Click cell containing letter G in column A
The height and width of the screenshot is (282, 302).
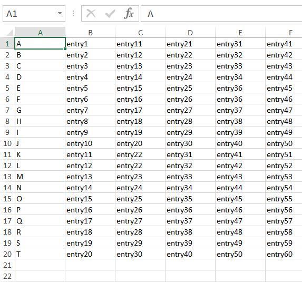[40, 110]
